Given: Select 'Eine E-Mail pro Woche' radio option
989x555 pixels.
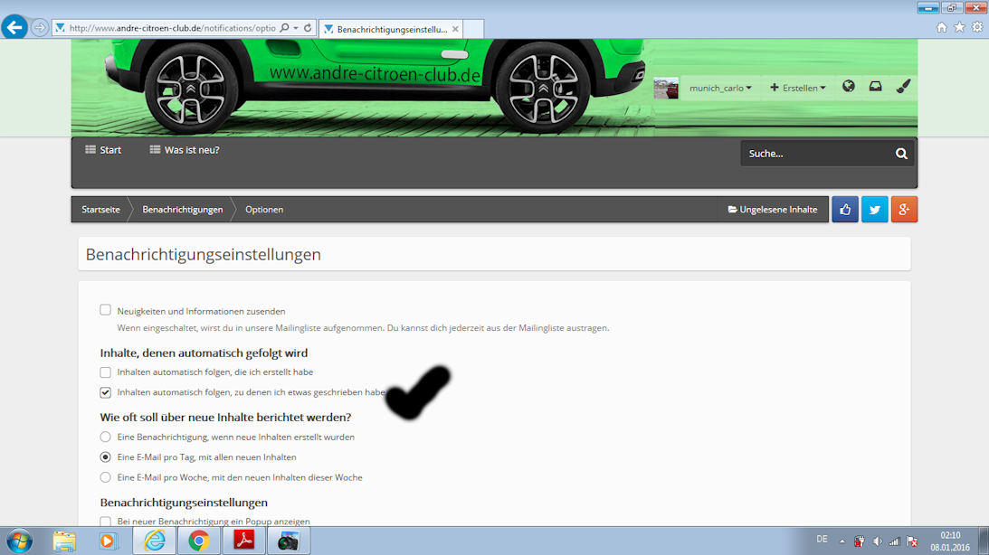Looking at the screenshot, I should 105,477.
